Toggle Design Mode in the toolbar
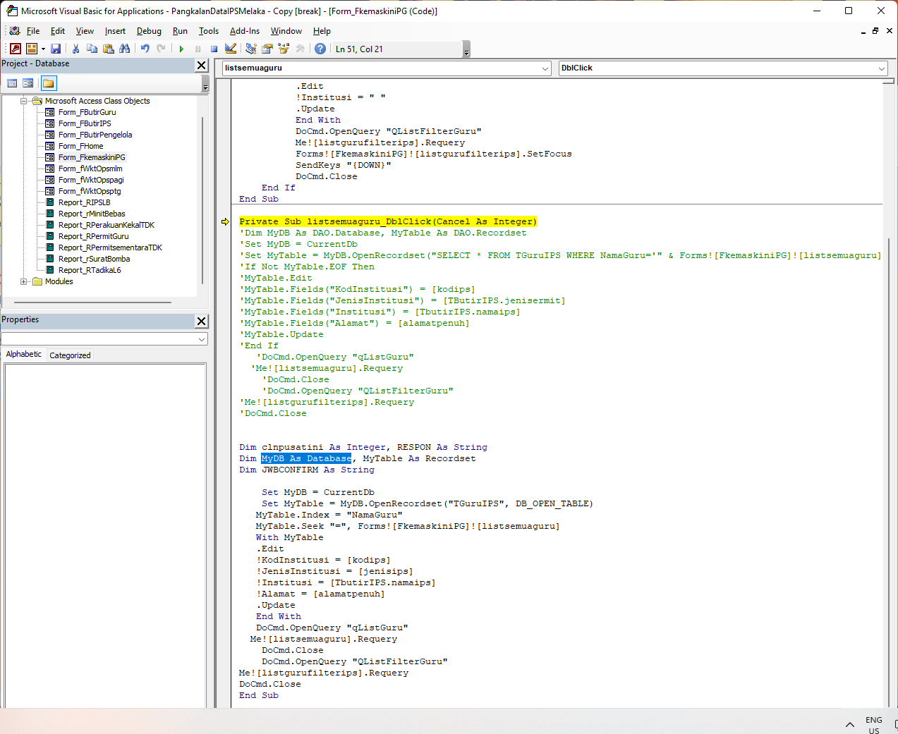 [x=231, y=49]
